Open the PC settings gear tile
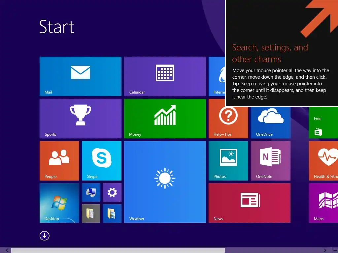This screenshot has width=338, height=253. point(112,192)
